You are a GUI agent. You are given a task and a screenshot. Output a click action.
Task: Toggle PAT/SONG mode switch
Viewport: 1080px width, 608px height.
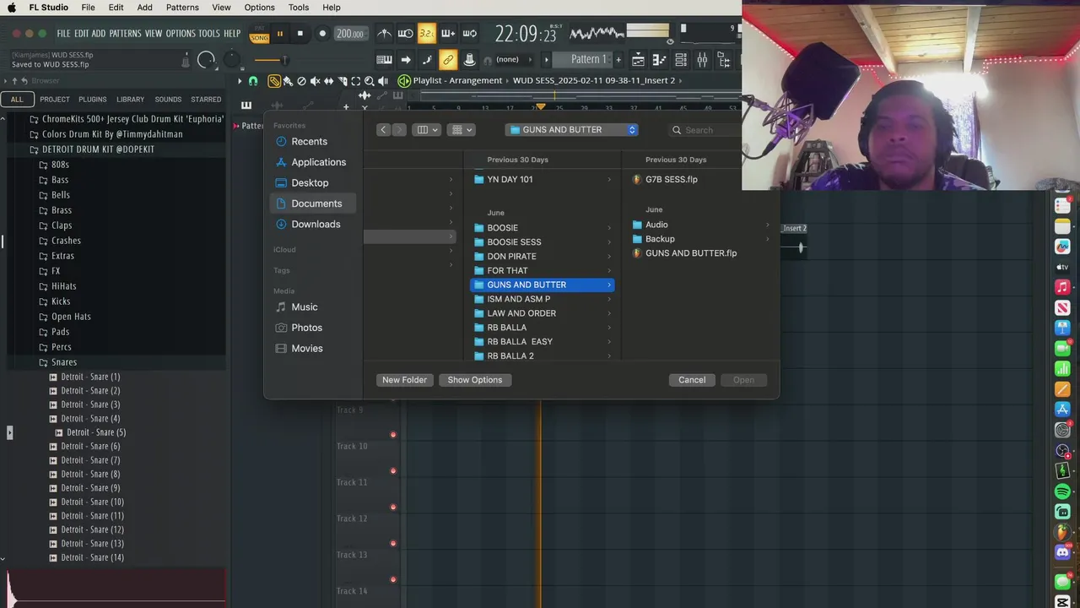pyautogui.click(x=259, y=35)
